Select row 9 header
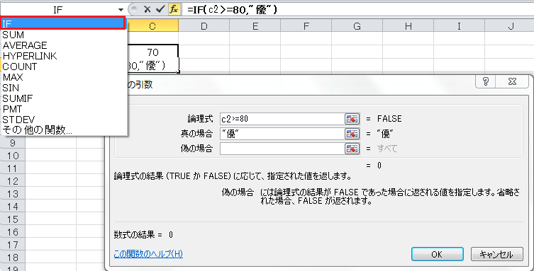 point(13,143)
